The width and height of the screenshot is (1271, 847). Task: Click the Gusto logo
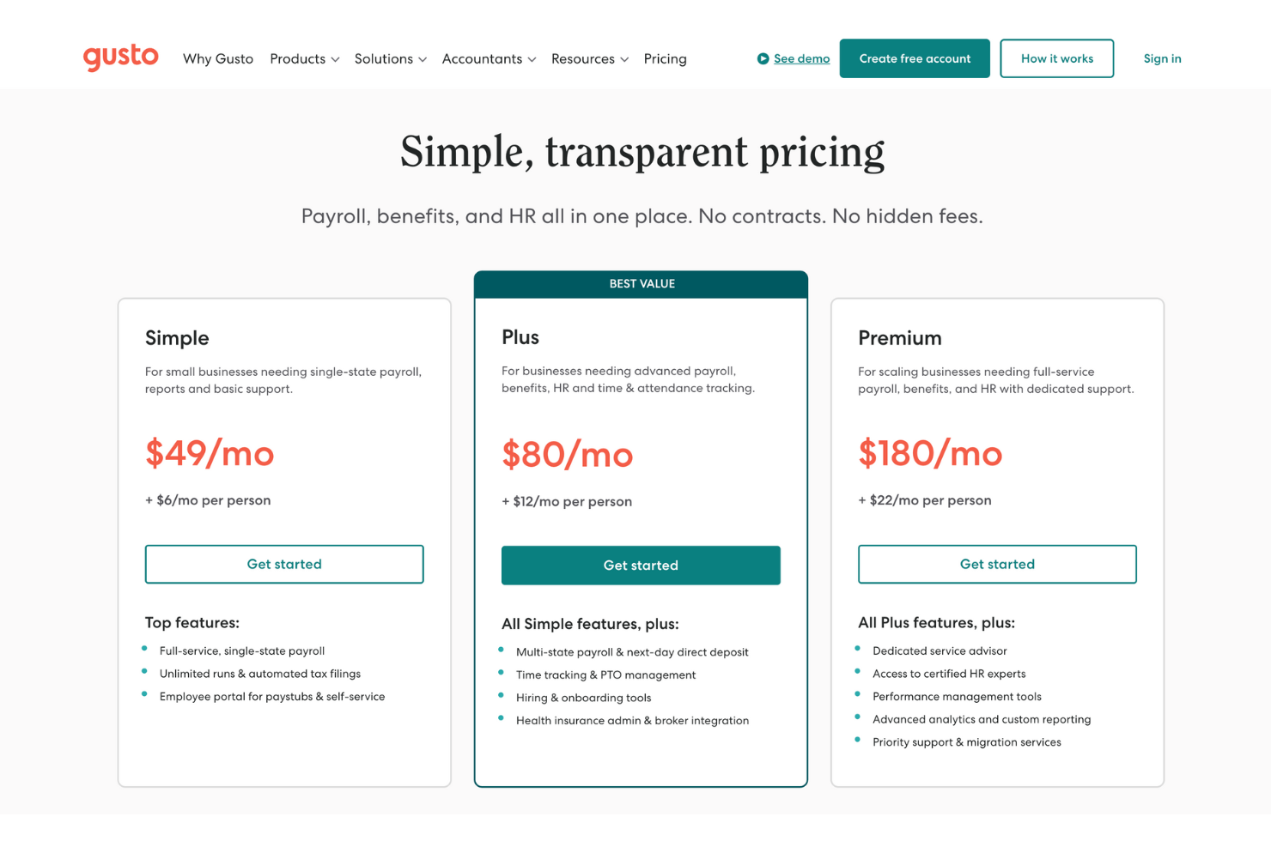(120, 57)
